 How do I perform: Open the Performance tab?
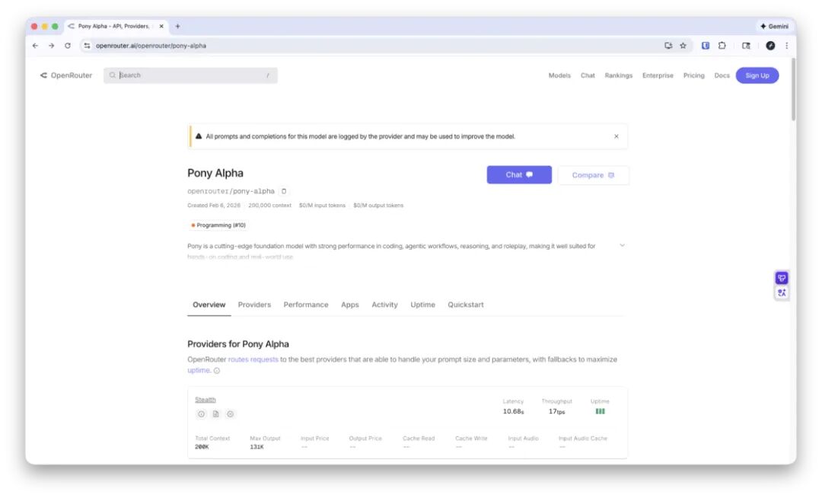(x=306, y=305)
